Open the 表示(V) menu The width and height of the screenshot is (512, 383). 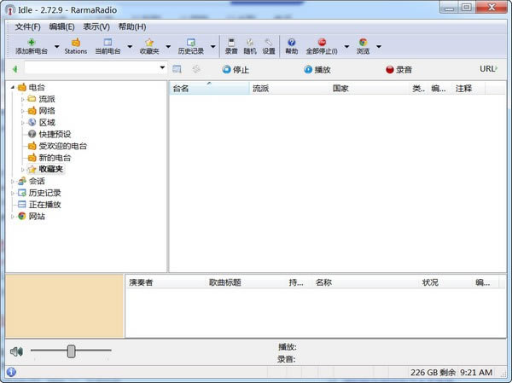coord(96,26)
